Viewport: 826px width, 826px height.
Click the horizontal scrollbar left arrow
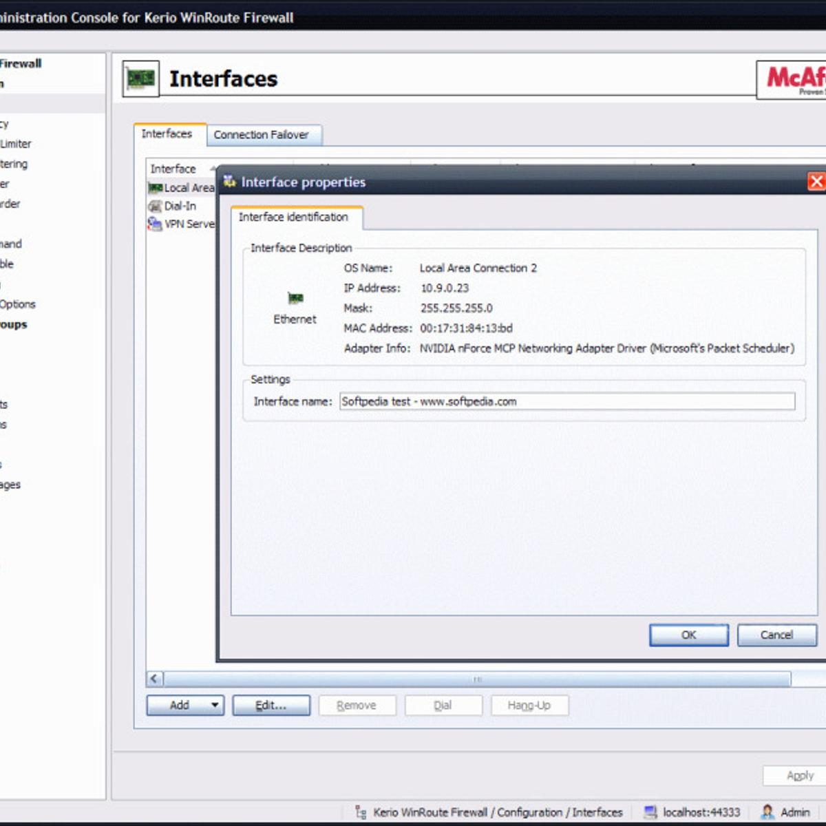pos(155,679)
